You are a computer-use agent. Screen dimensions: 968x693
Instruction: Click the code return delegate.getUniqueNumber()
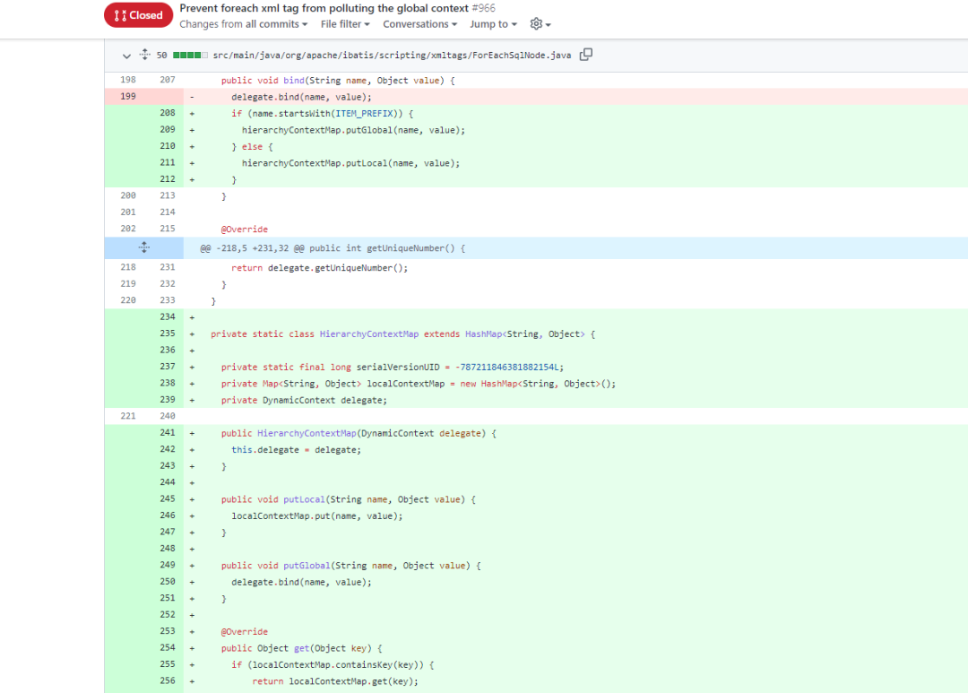click(x=319, y=268)
